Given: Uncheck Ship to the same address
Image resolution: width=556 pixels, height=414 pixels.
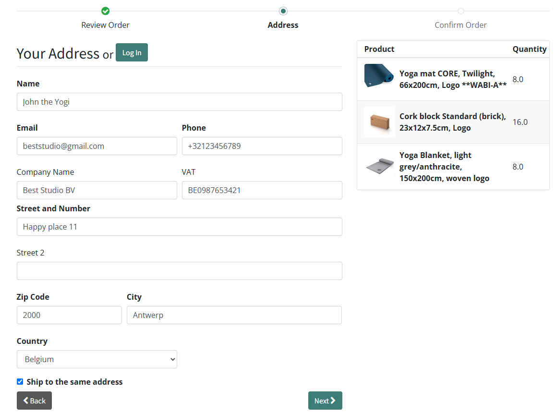Looking at the screenshot, I should (x=20, y=382).
